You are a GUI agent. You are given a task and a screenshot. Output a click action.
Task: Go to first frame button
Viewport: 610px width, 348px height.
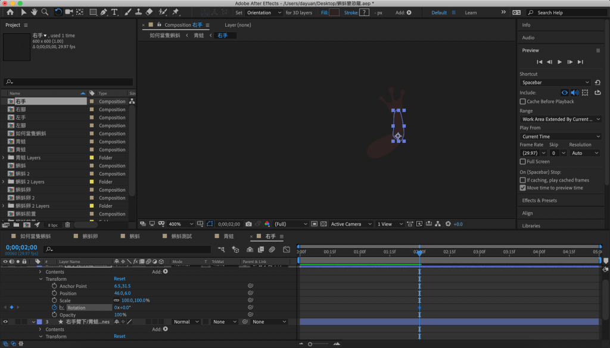(539, 62)
